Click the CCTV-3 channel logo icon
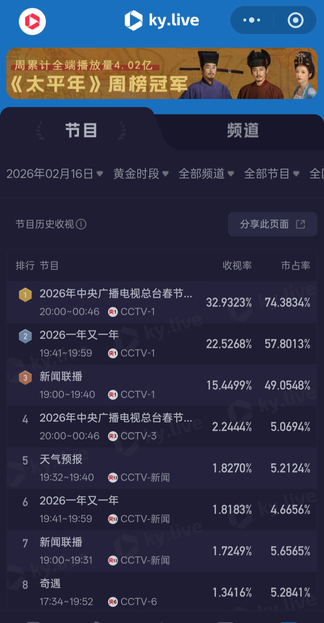324x623 pixels. point(113,436)
